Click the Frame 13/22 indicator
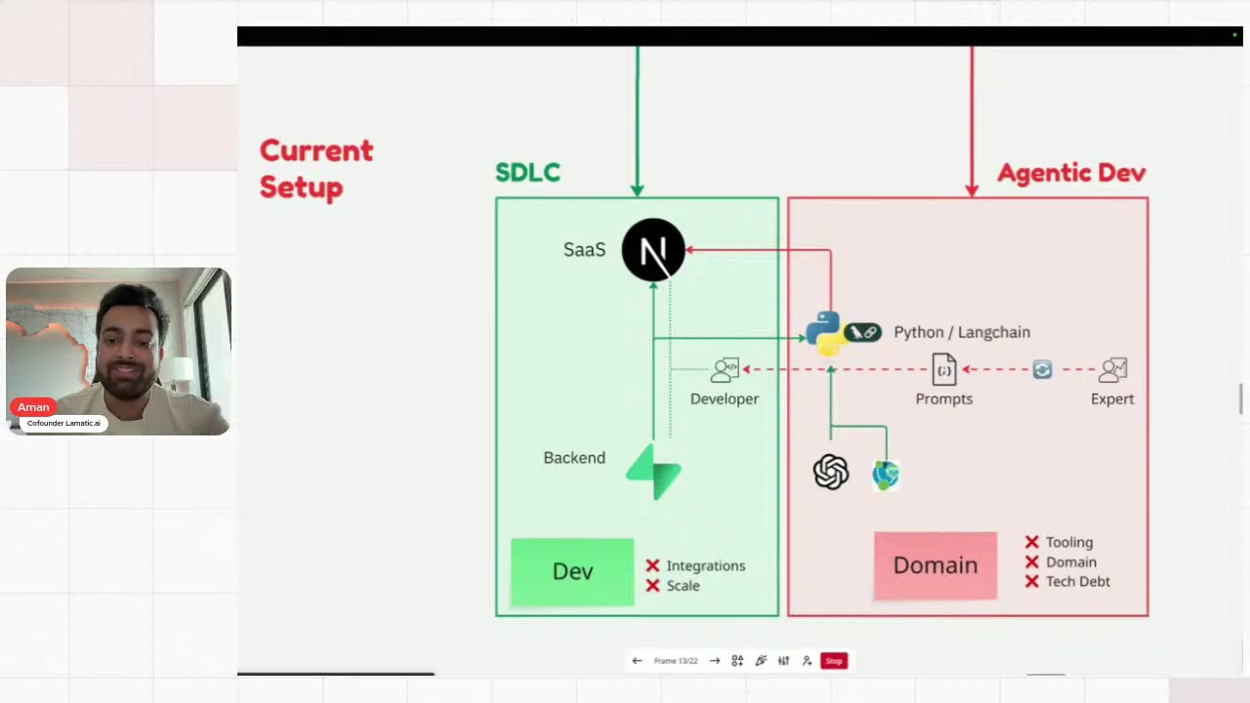The image size is (1250, 703). tap(676, 661)
